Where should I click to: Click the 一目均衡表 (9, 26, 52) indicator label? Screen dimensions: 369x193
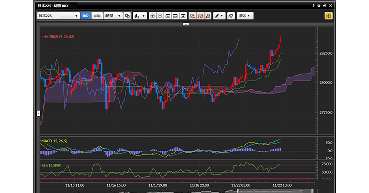58,37
